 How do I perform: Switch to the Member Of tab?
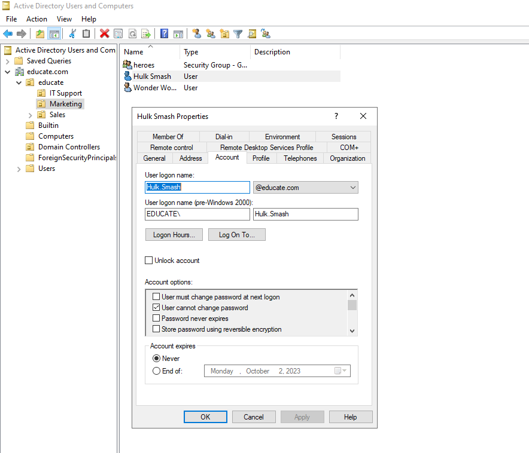[x=168, y=136]
